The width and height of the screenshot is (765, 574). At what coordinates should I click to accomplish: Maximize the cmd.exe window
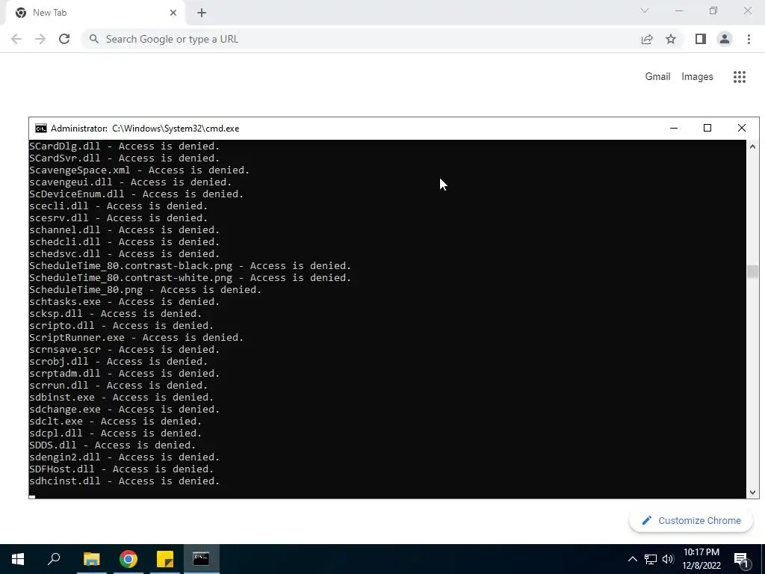707,128
